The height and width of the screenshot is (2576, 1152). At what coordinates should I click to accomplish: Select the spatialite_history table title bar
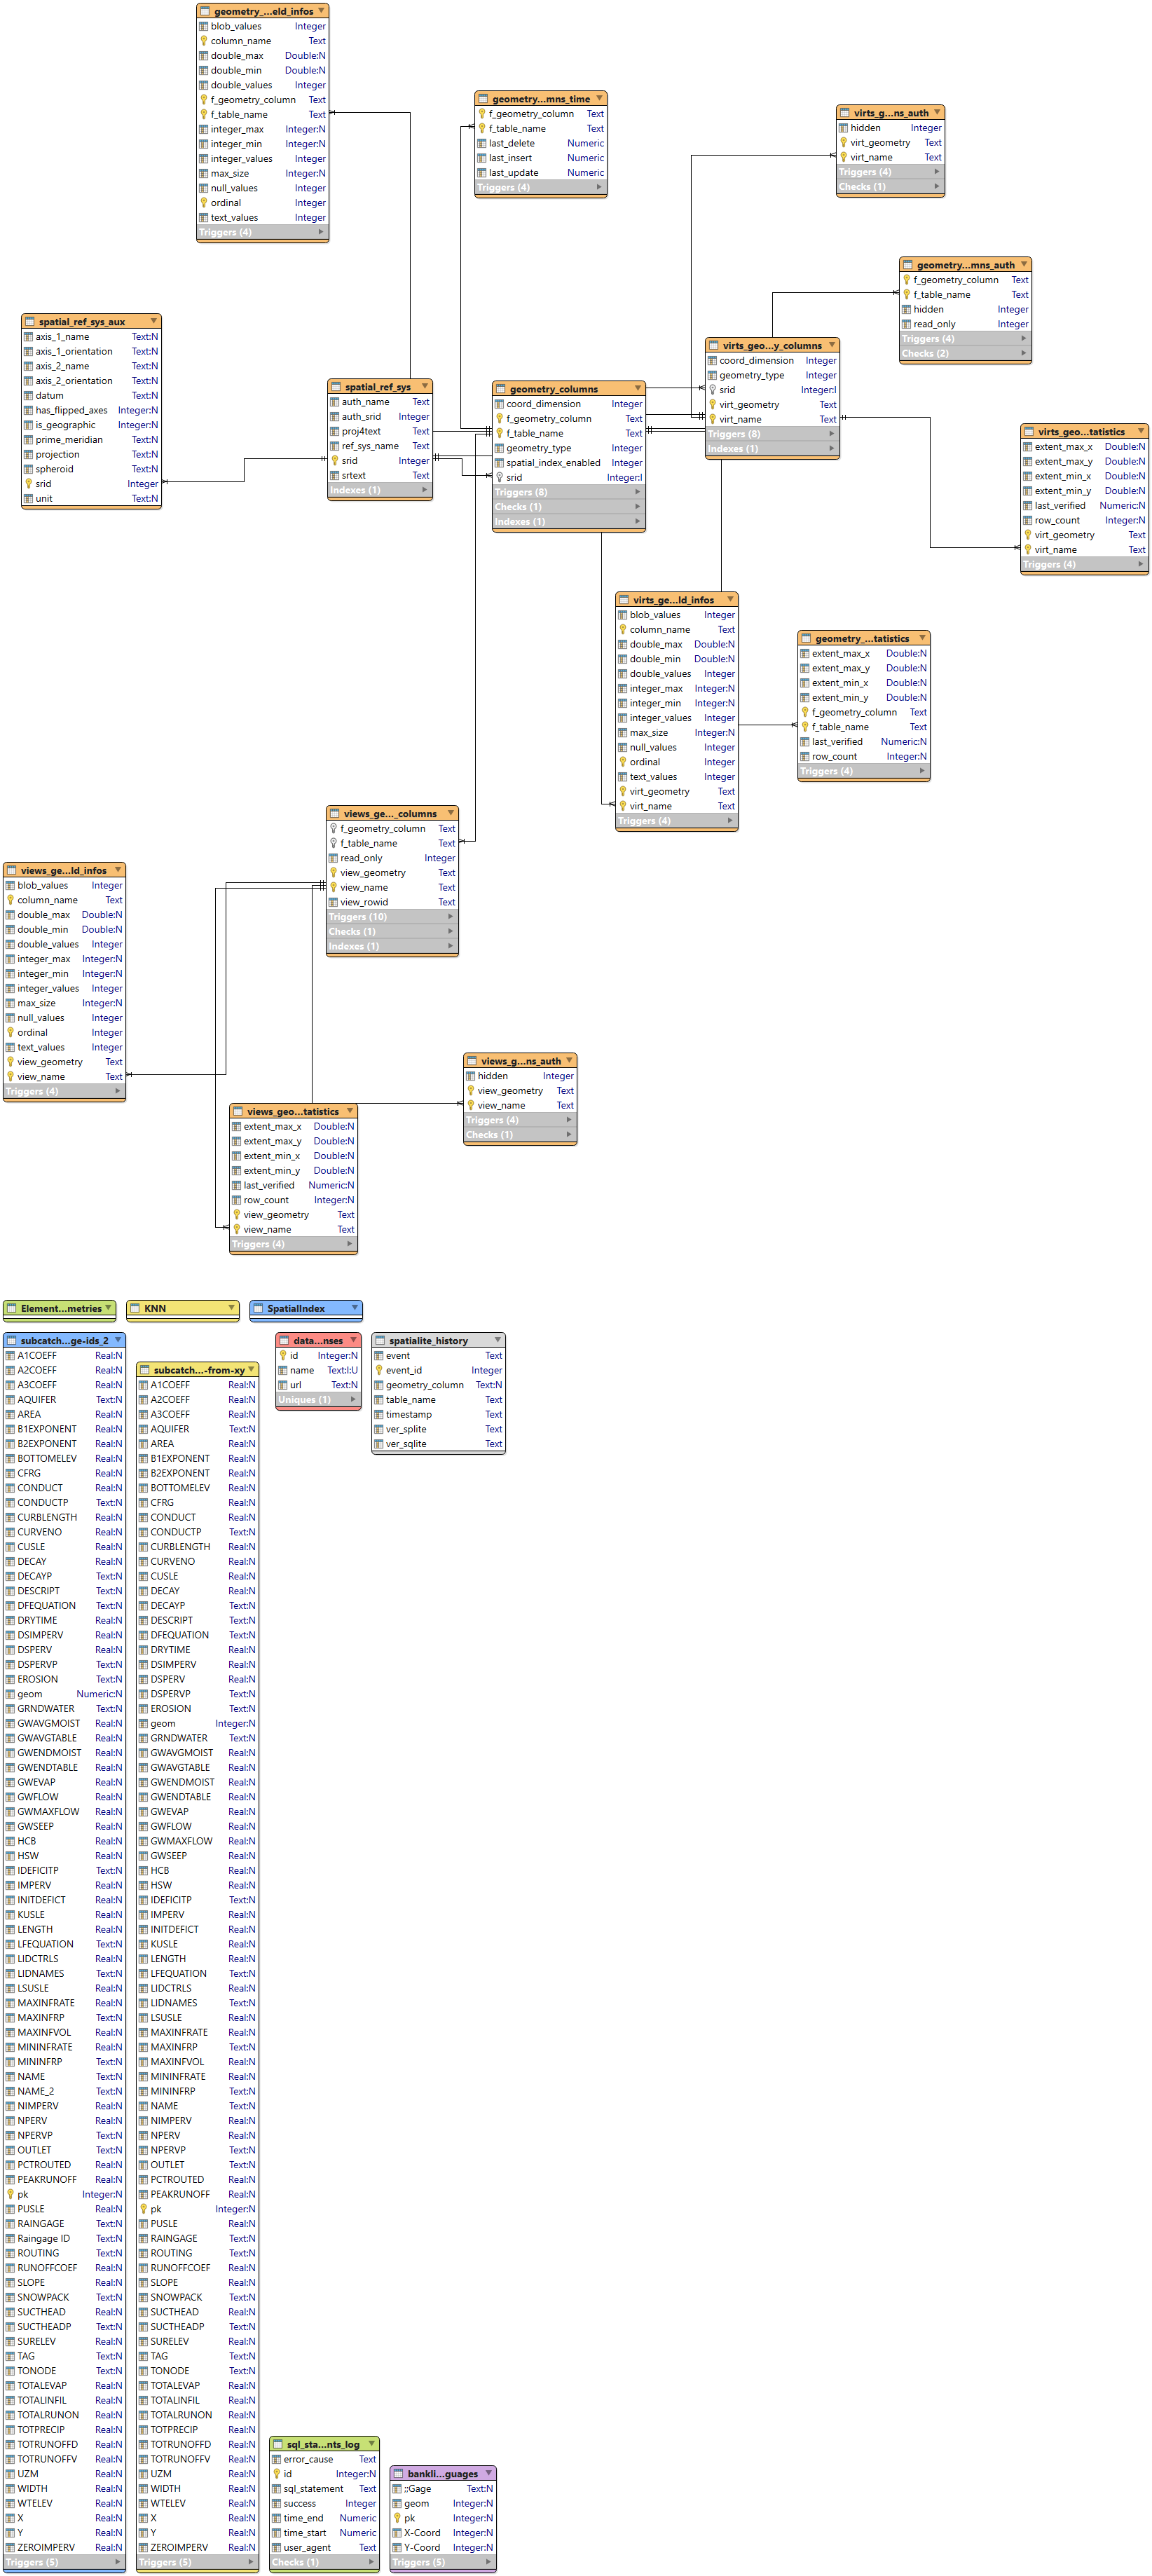click(438, 1340)
